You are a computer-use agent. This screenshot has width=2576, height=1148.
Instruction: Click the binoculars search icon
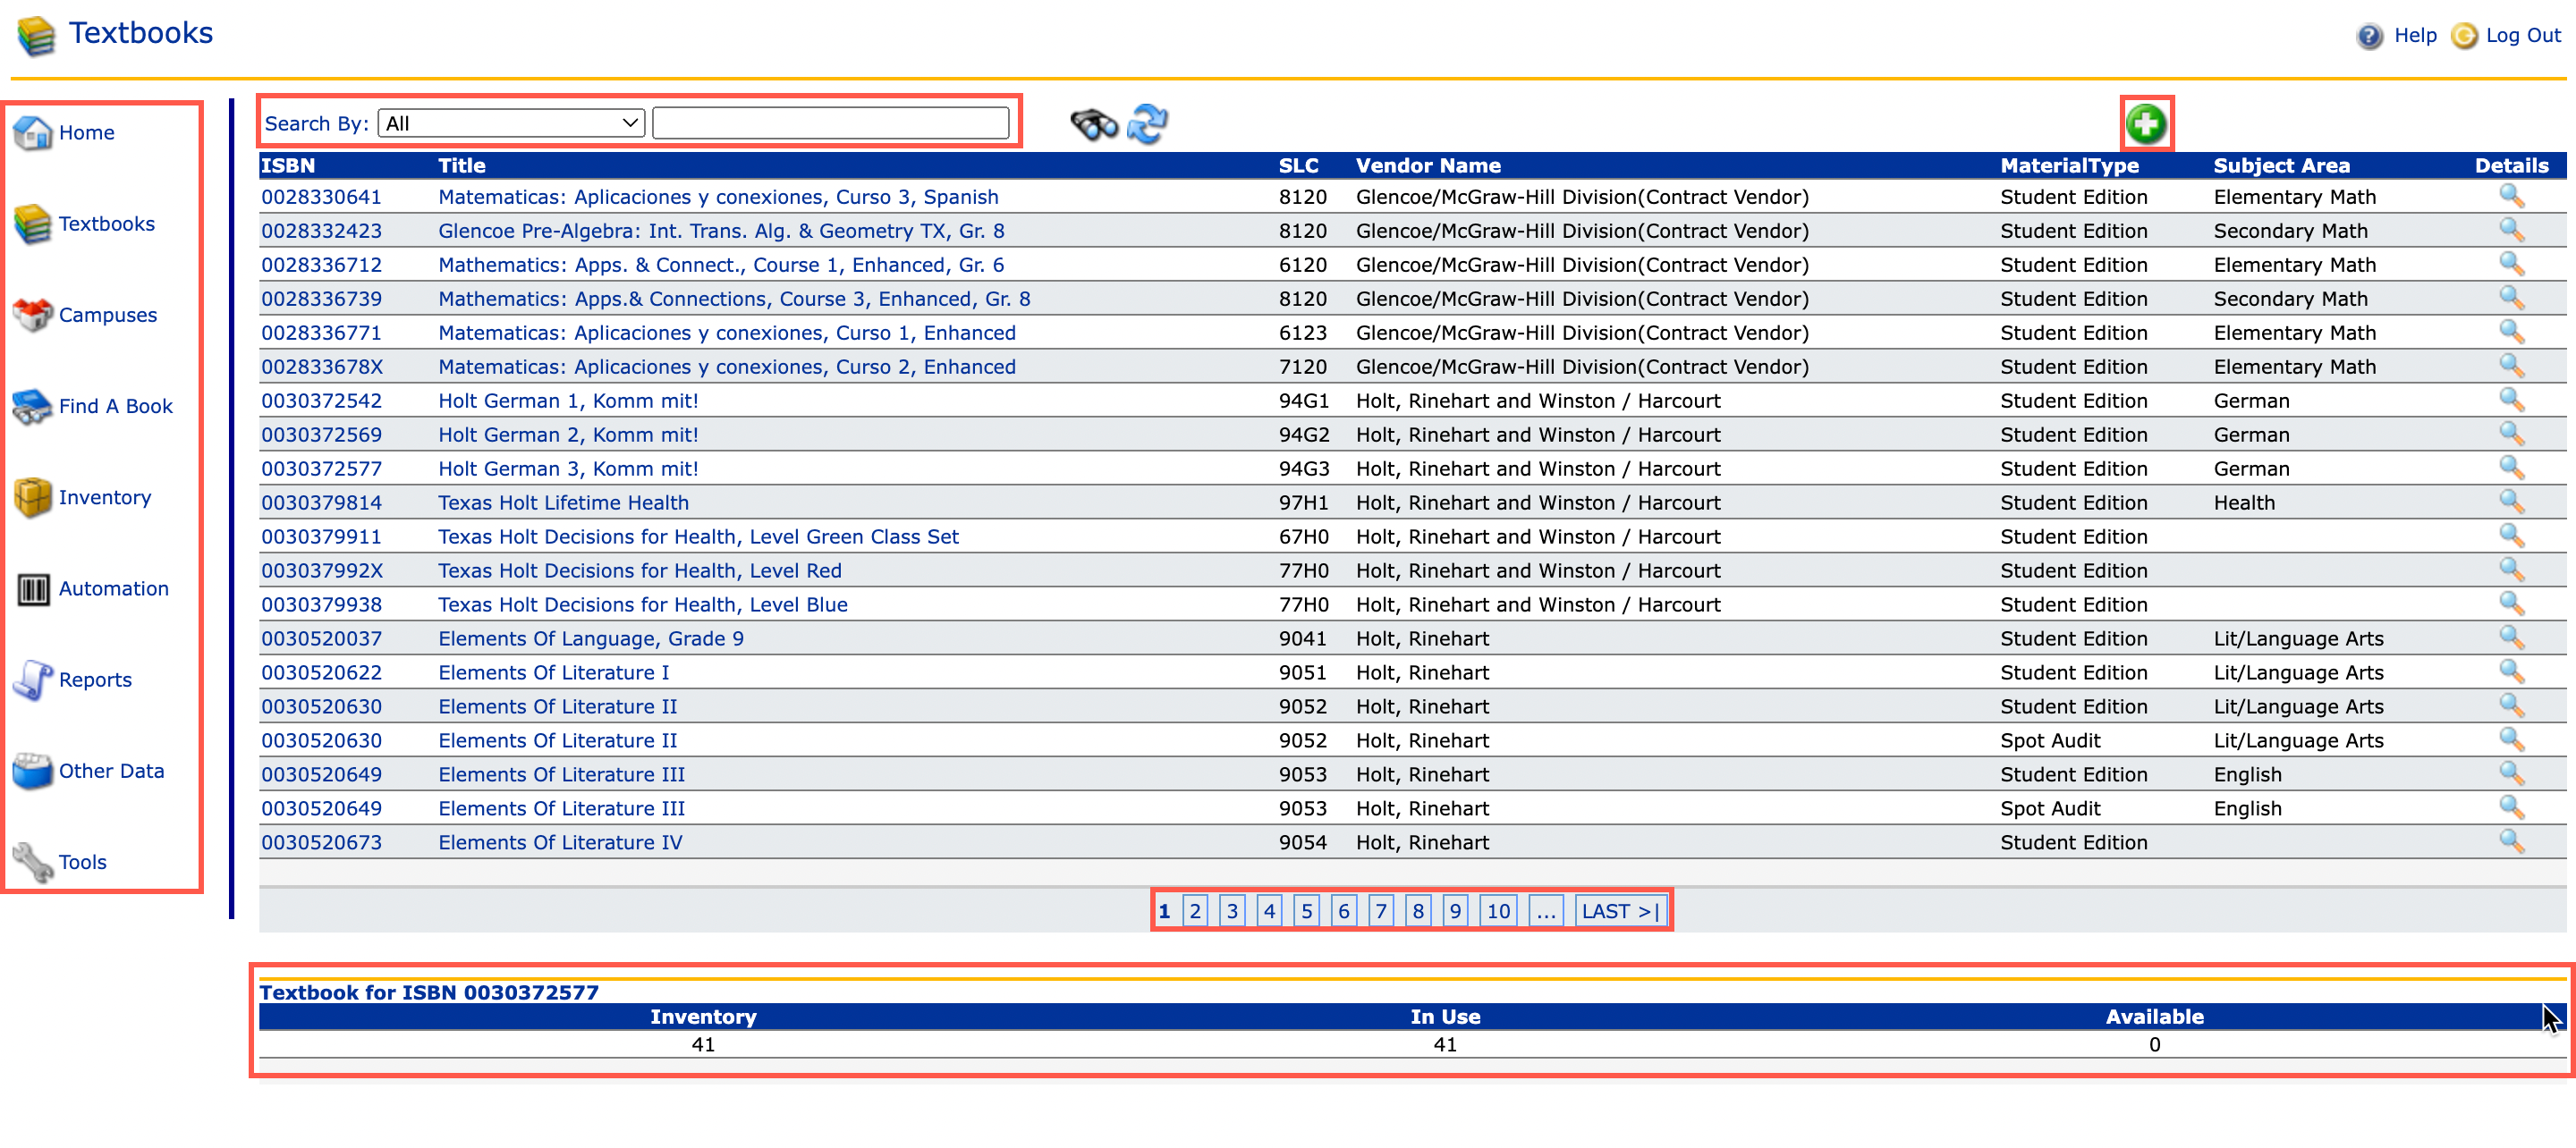point(1093,124)
